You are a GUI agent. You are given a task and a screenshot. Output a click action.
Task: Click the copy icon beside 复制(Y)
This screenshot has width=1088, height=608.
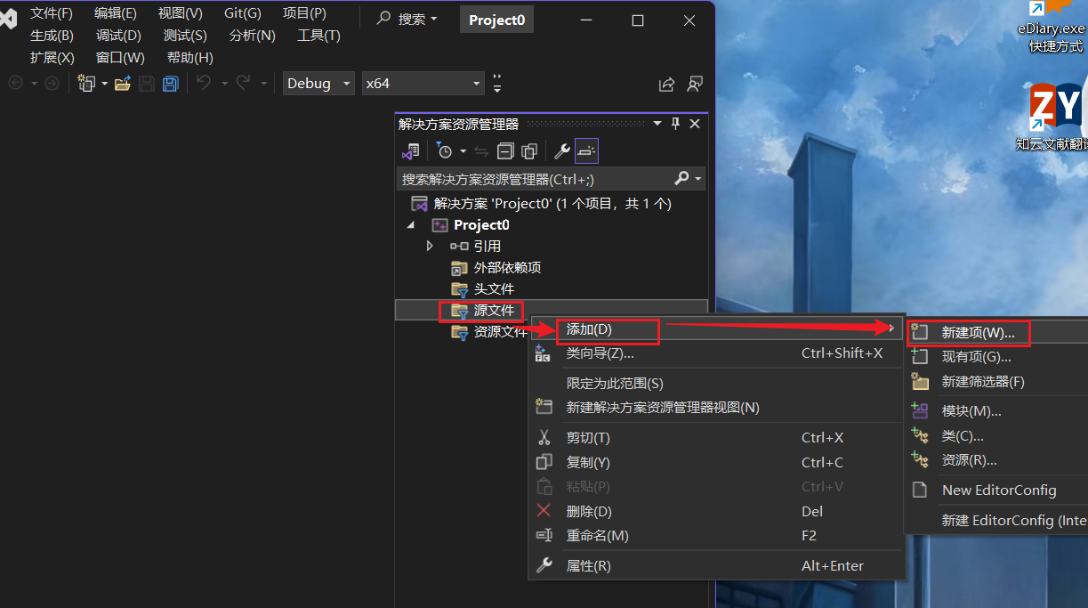pyautogui.click(x=544, y=462)
